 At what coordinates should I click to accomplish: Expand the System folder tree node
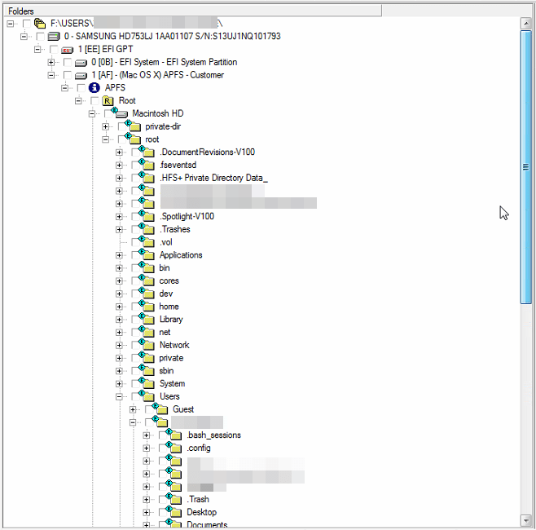pos(119,384)
